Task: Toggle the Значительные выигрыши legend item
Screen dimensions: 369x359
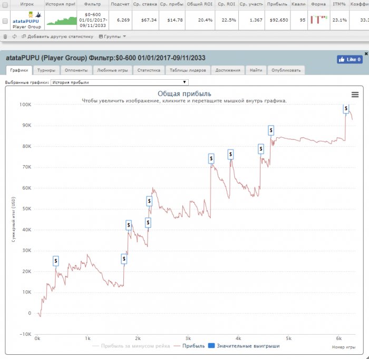Action: (244, 346)
